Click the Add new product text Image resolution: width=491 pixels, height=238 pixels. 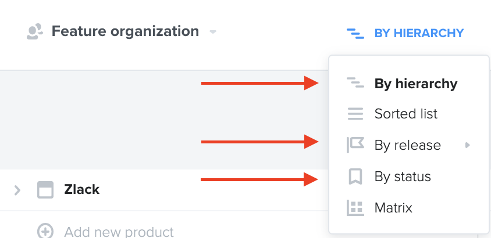pyautogui.click(x=119, y=232)
